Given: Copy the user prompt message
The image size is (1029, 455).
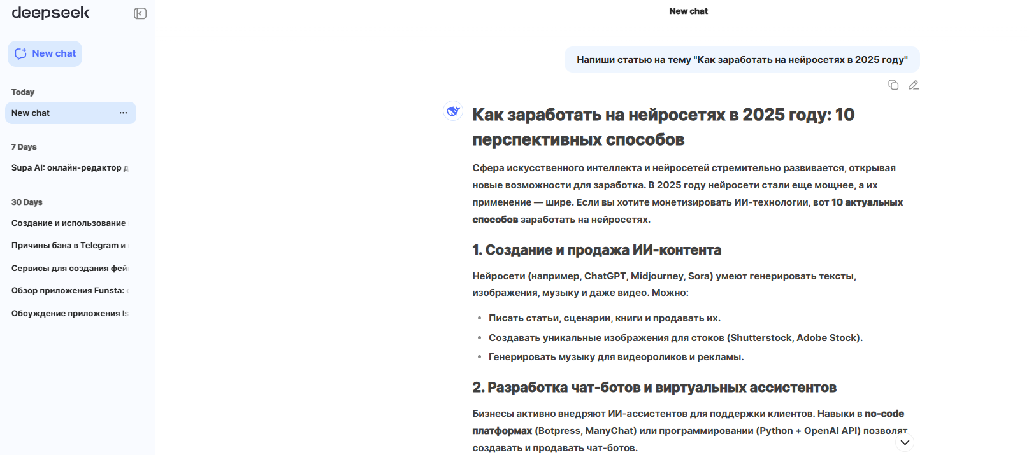Looking at the screenshot, I should click(893, 85).
